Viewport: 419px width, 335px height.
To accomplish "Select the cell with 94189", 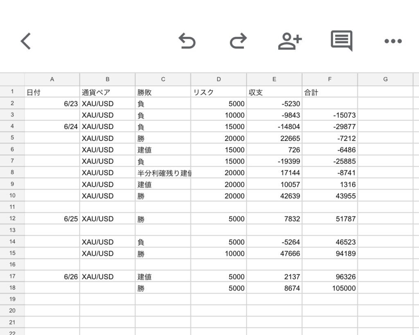I will [x=330, y=253].
